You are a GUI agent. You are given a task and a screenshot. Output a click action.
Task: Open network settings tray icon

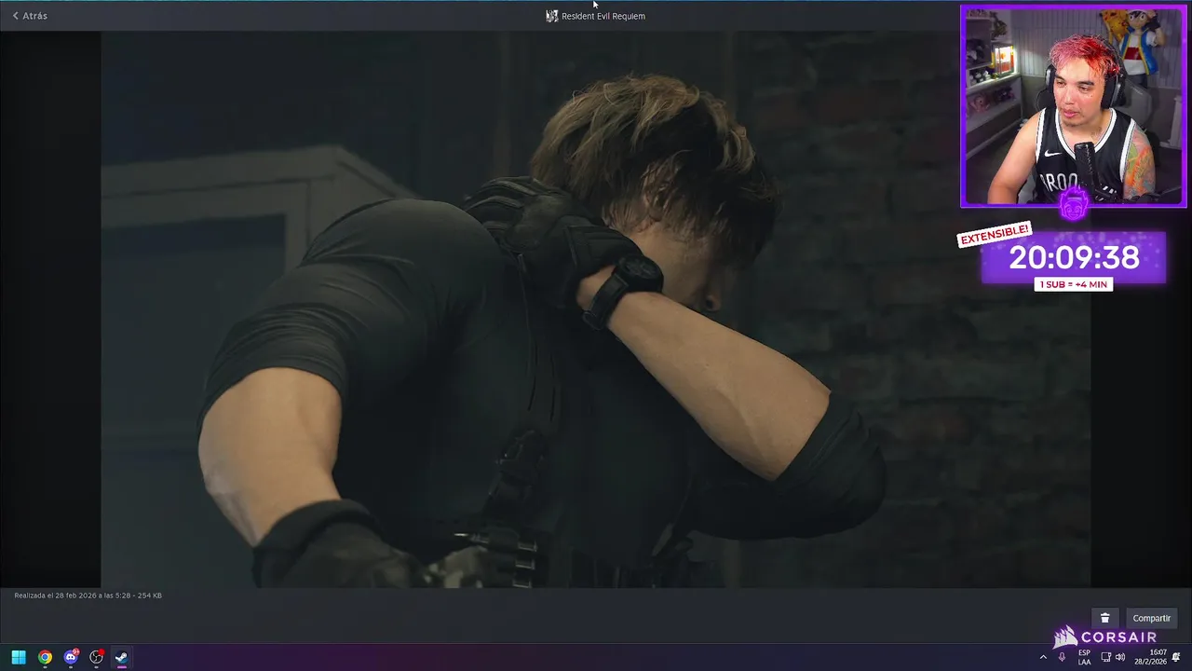point(1105,657)
